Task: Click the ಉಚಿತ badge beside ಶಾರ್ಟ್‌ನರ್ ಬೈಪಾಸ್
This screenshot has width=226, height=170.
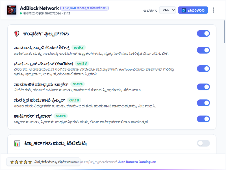Action: click(x=61, y=116)
